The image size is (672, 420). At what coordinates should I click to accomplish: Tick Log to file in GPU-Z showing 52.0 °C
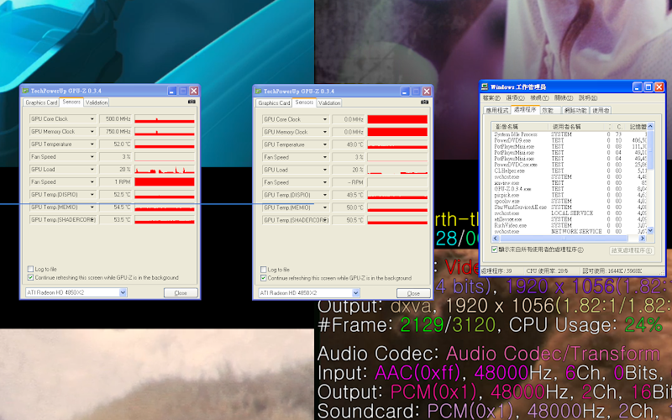click(30, 269)
